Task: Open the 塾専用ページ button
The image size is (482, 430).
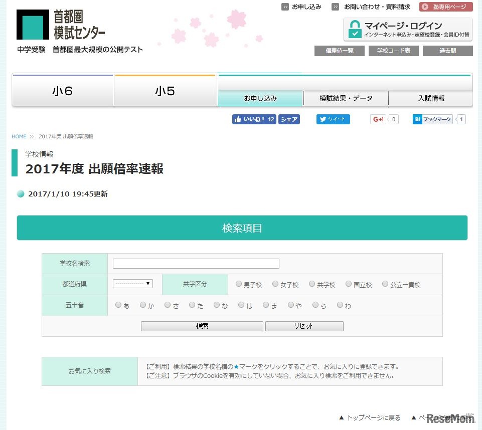Action: [446, 7]
